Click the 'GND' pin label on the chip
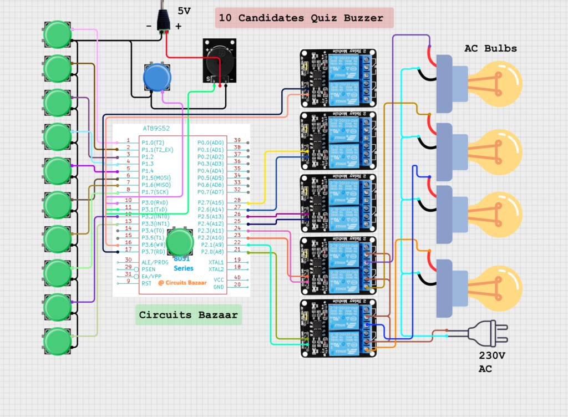This screenshot has width=568, height=417. pos(219,287)
